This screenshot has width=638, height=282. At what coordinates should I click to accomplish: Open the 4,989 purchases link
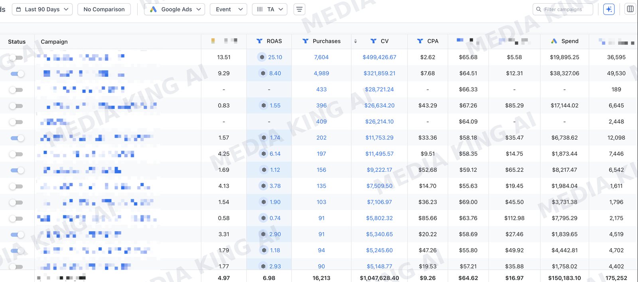click(x=321, y=73)
